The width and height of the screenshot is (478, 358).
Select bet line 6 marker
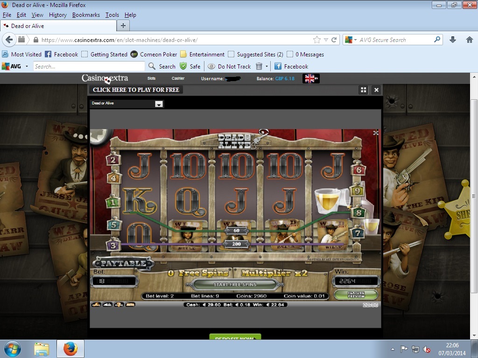pos(359,170)
